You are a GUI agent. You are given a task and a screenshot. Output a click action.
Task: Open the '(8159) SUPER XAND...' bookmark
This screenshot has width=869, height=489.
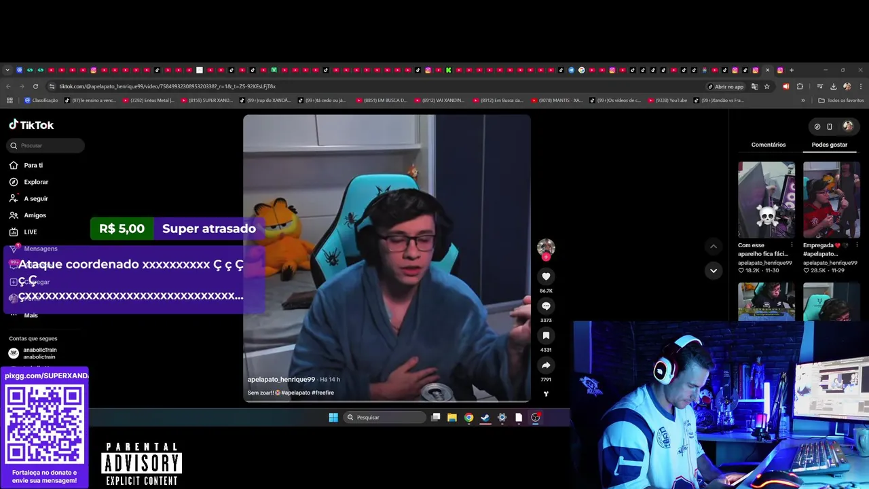[206, 100]
